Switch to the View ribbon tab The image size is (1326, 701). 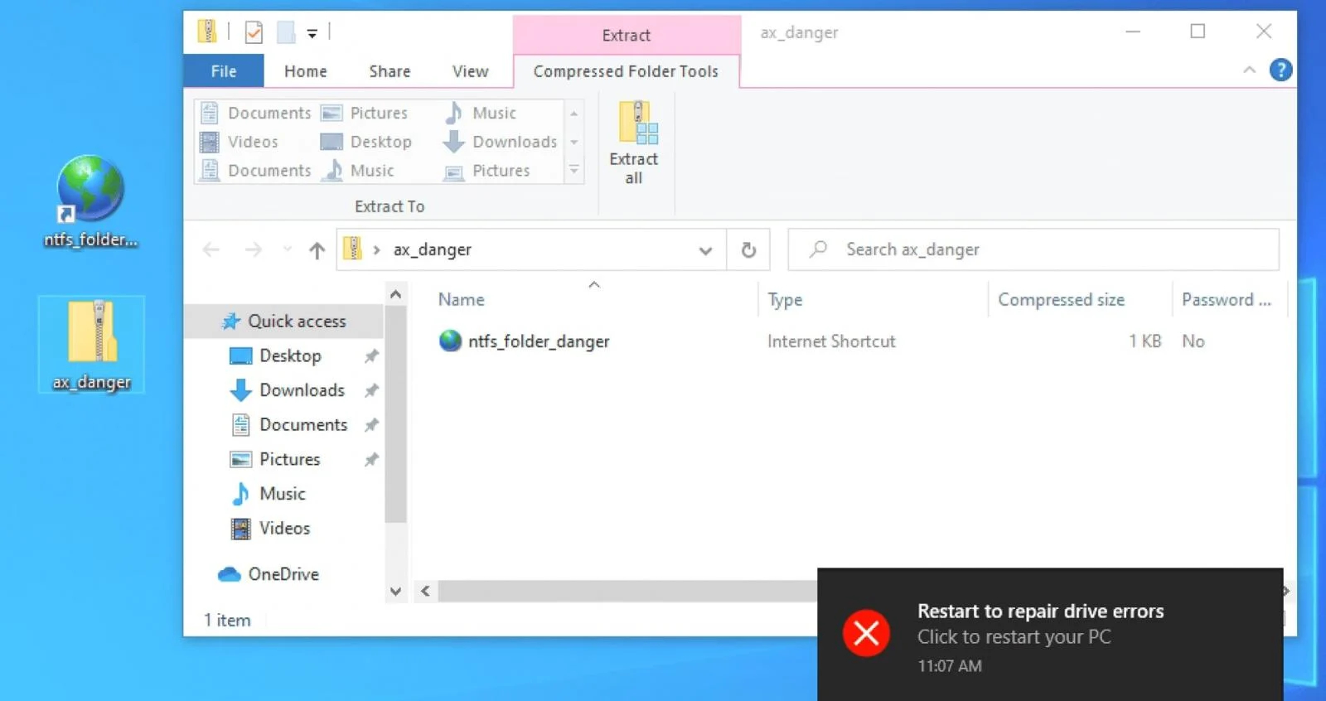(x=470, y=71)
